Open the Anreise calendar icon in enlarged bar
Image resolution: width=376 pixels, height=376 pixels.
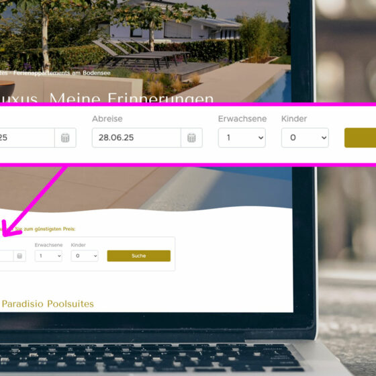[x=65, y=138]
